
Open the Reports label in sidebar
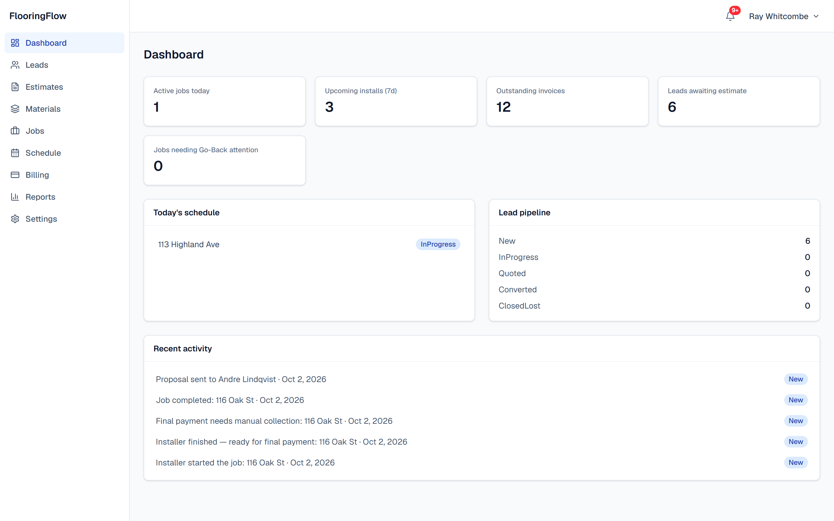[40, 197]
